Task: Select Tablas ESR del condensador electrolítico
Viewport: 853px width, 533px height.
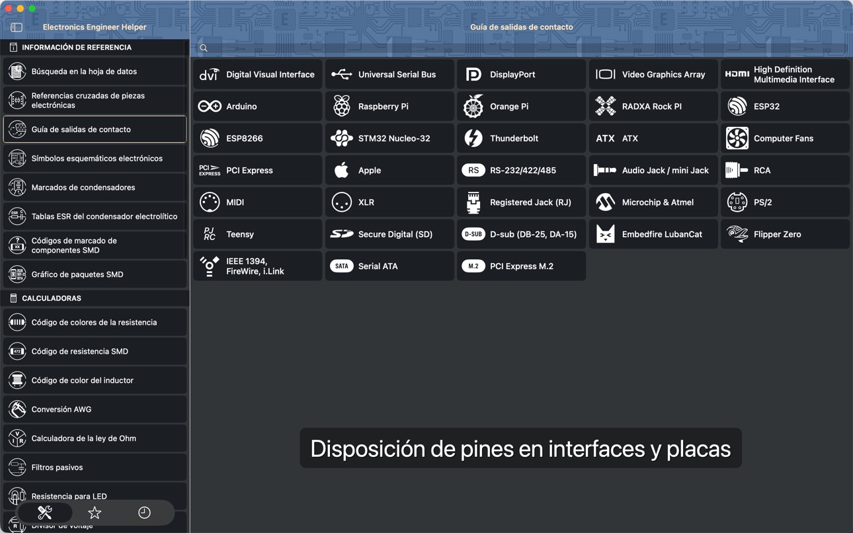Action: tap(95, 216)
